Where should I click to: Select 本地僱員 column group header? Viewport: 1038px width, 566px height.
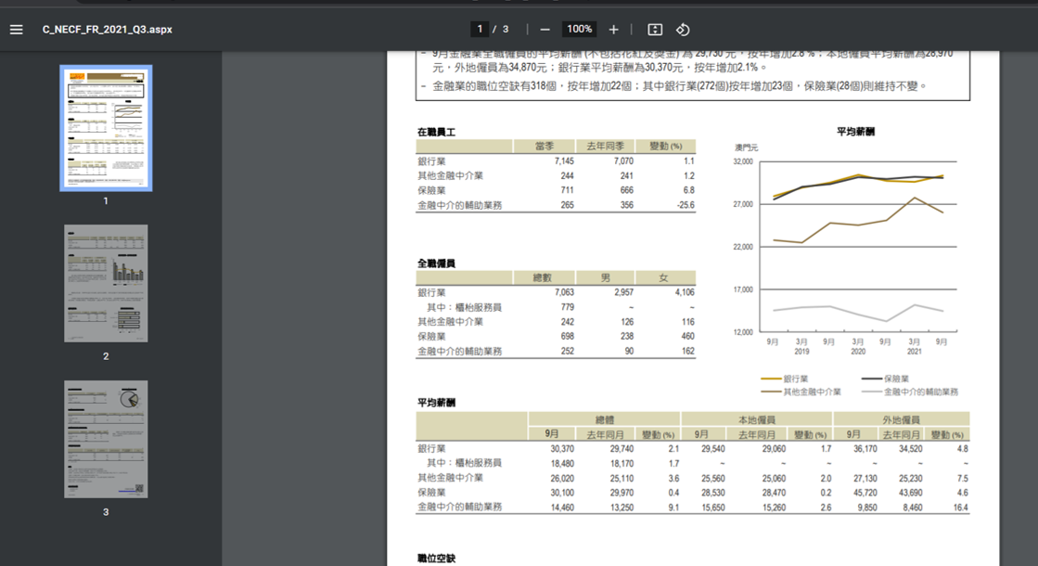[757, 420]
